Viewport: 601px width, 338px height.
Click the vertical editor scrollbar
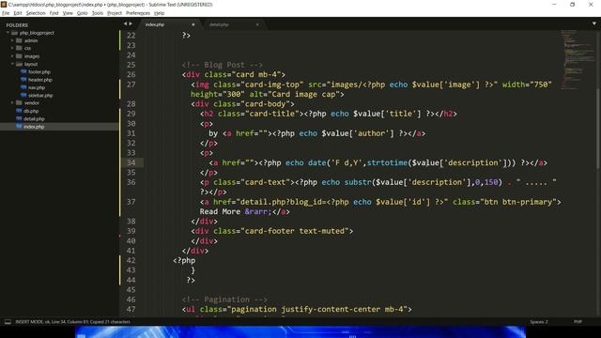598,129
